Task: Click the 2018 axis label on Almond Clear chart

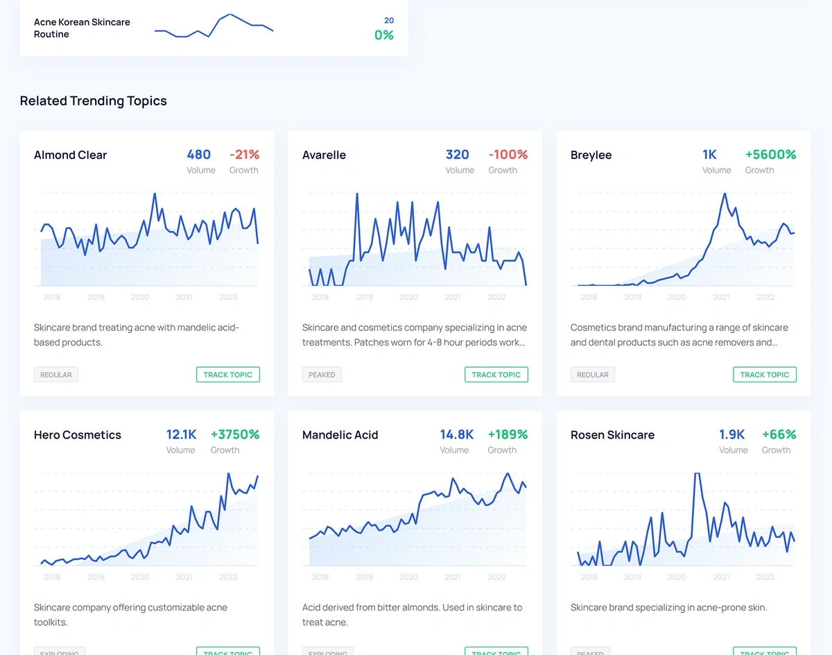Action: point(52,297)
